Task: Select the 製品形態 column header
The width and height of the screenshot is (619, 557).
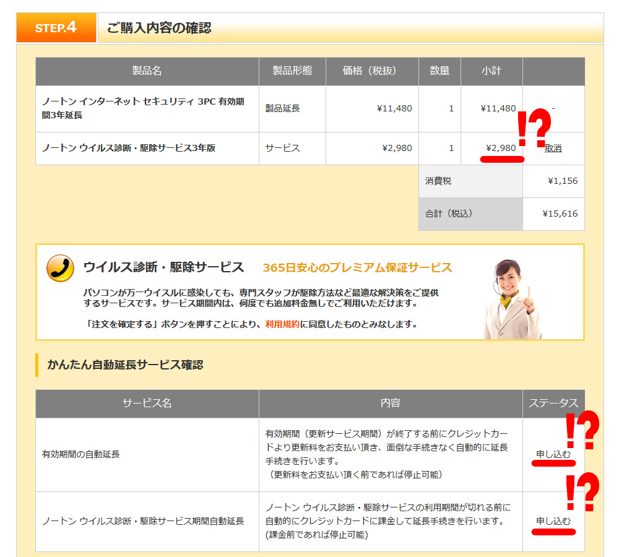Action: pyautogui.click(x=292, y=71)
